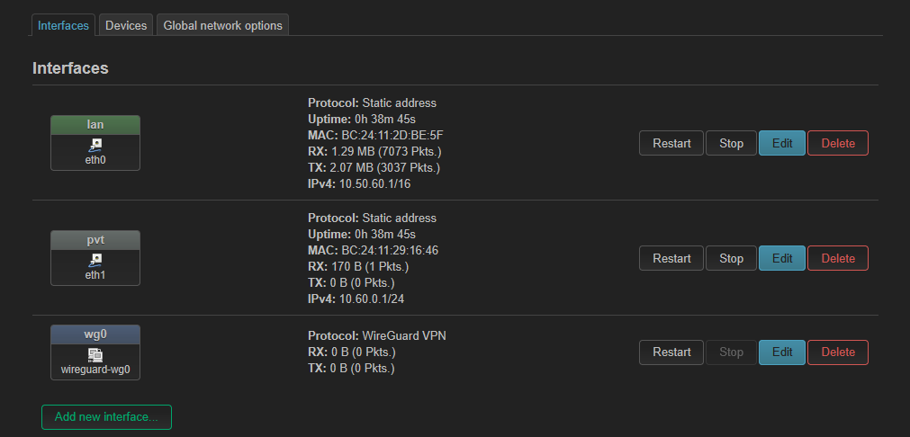Select the pvt interface badge header
Viewport: 910px width, 437px height.
95,240
